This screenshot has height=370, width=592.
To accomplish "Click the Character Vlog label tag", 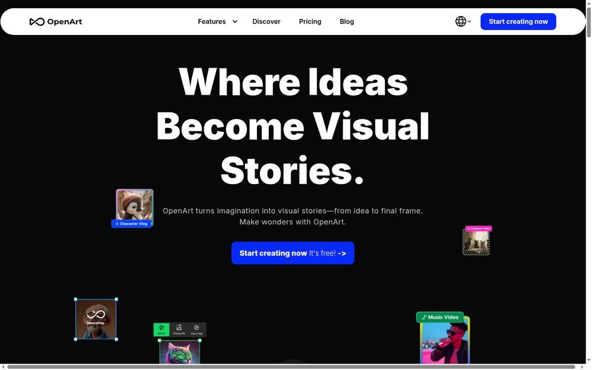I will 131,224.
